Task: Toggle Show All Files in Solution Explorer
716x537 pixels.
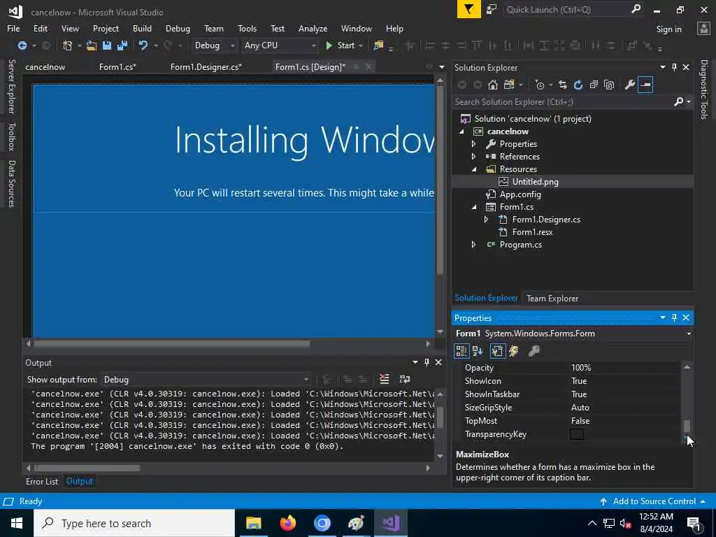Action: click(x=609, y=85)
